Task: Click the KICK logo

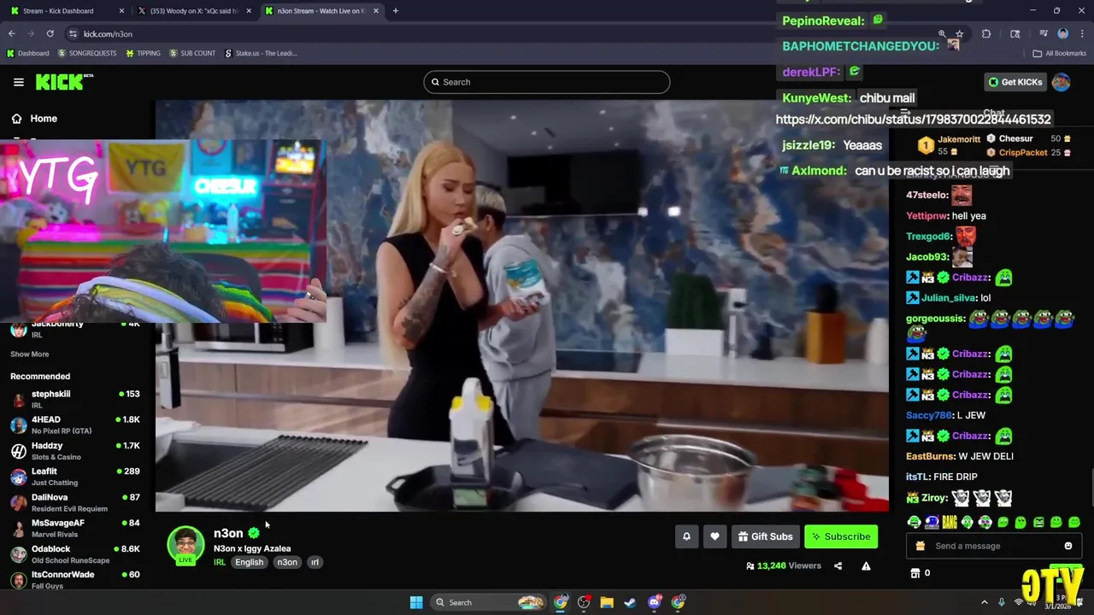Action: [64, 82]
